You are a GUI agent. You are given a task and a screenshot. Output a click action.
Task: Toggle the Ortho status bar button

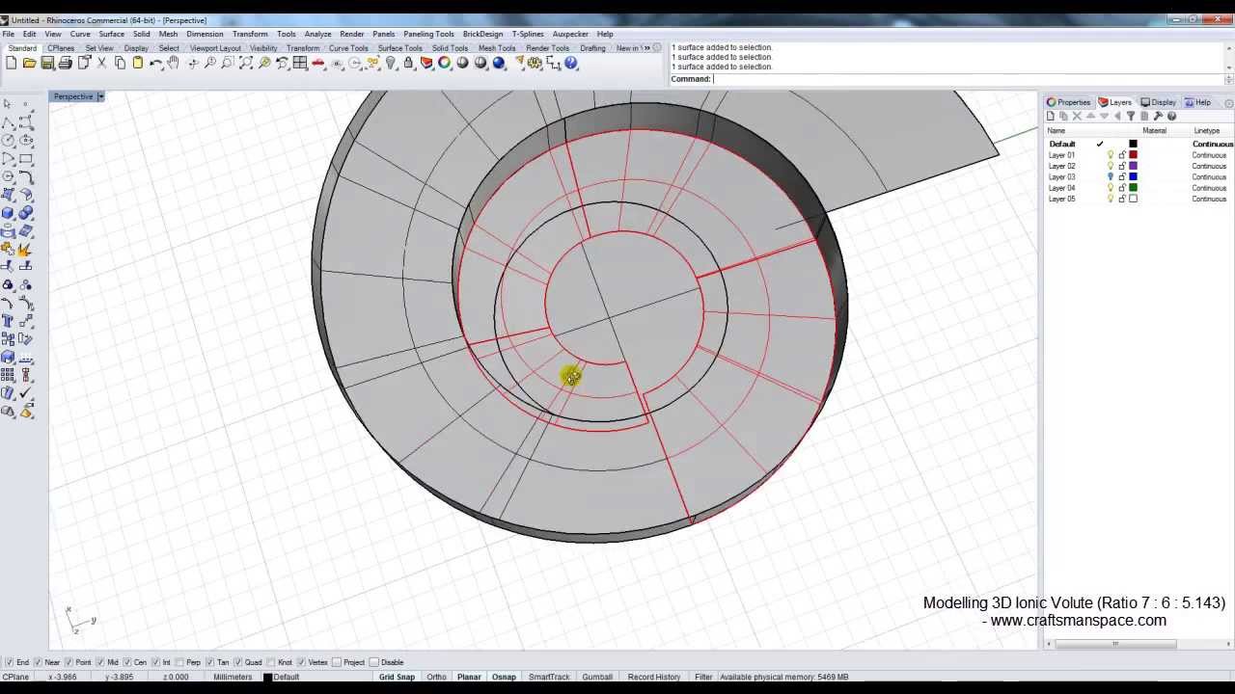436,677
